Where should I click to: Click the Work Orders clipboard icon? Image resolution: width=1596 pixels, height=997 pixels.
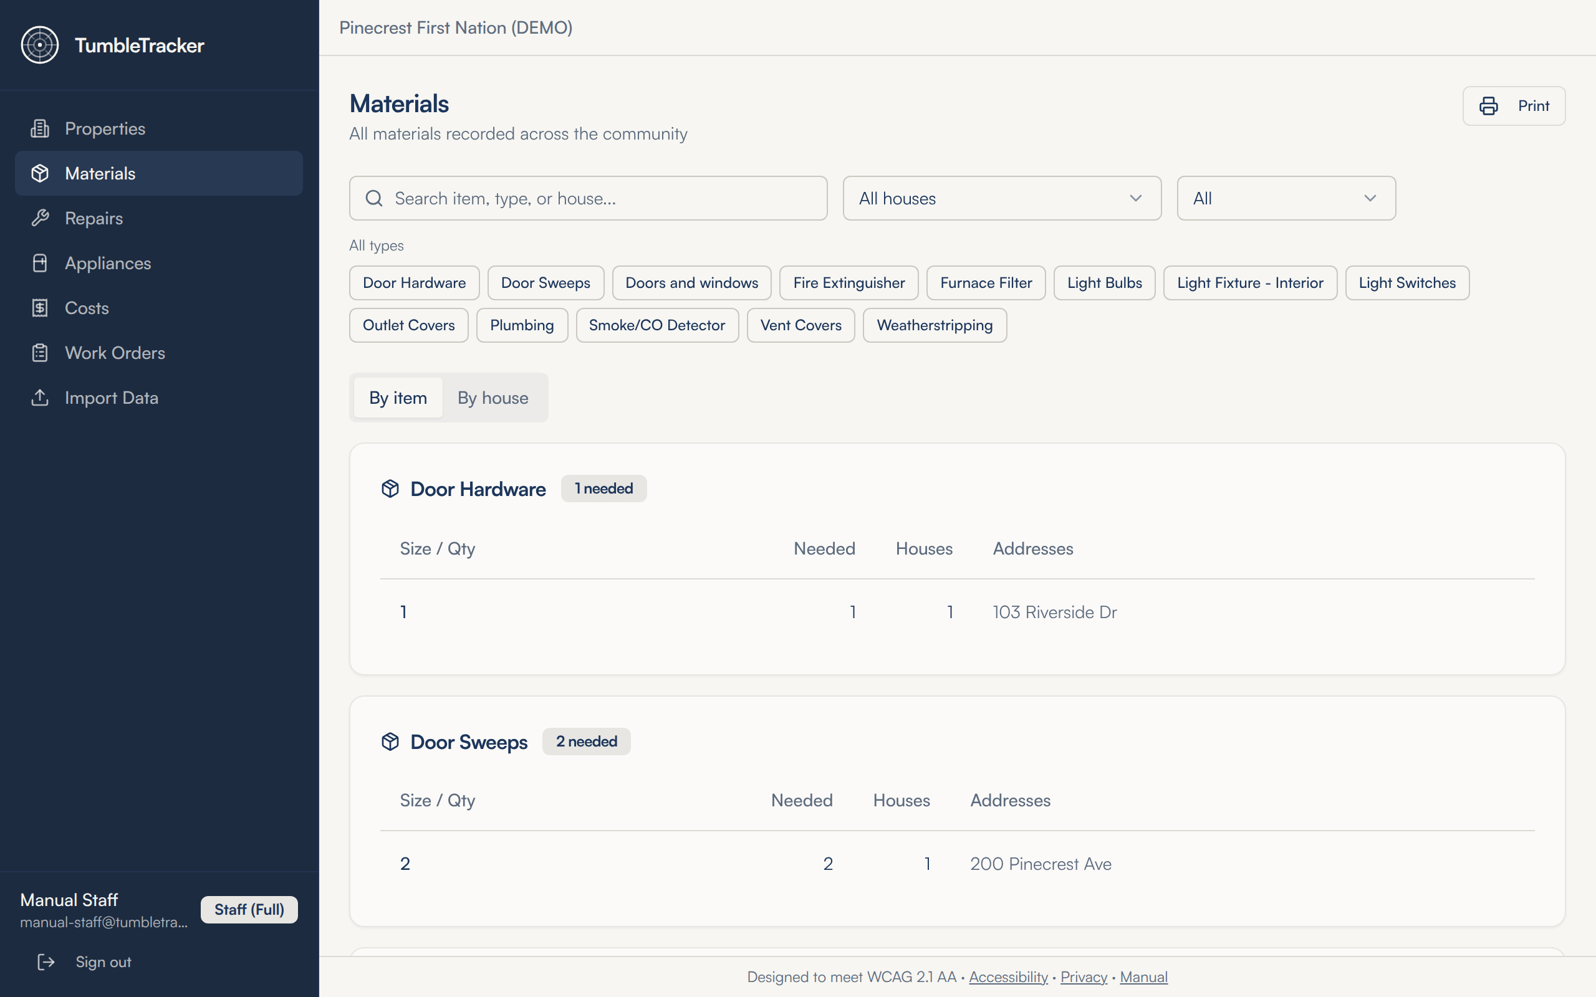[x=39, y=353]
